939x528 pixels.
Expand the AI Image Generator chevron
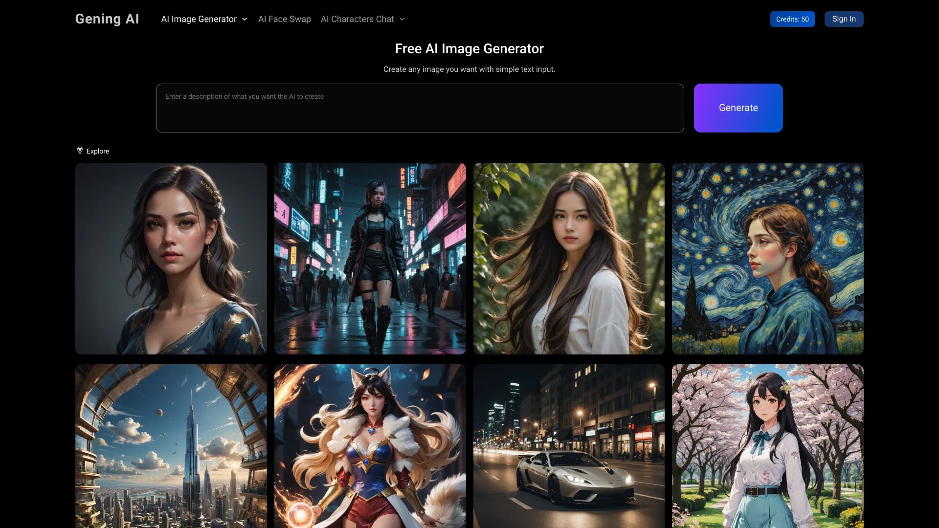[x=245, y=19]
